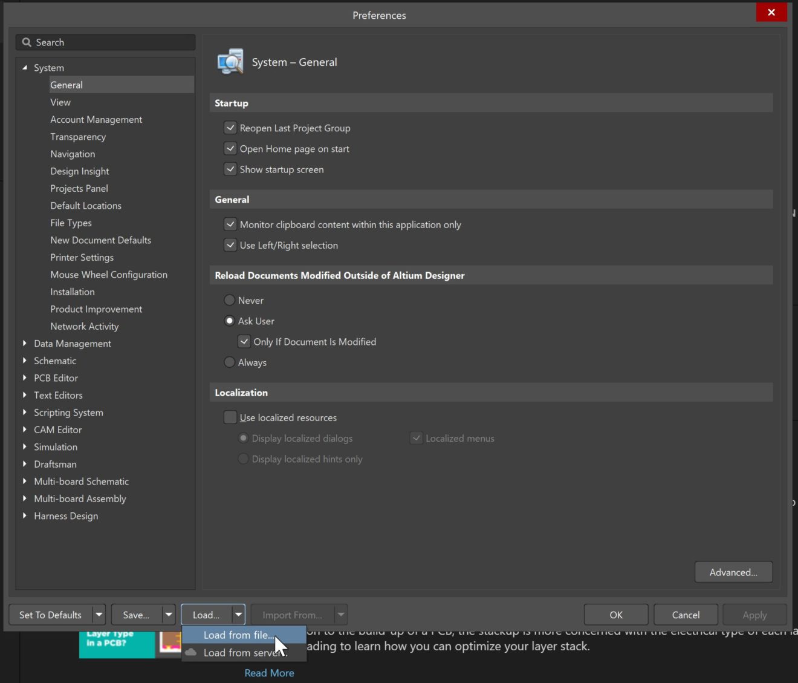Click the search magnifier icon
The image size is (798, 683).
[27, 42]
